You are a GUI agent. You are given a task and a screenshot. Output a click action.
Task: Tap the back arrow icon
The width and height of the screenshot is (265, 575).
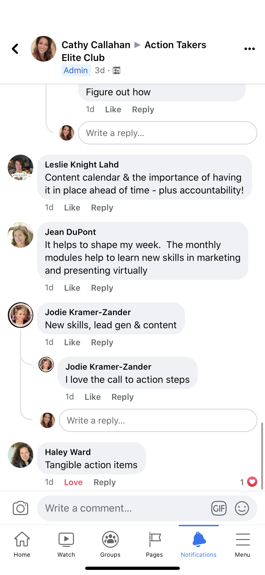click(15, 49)
